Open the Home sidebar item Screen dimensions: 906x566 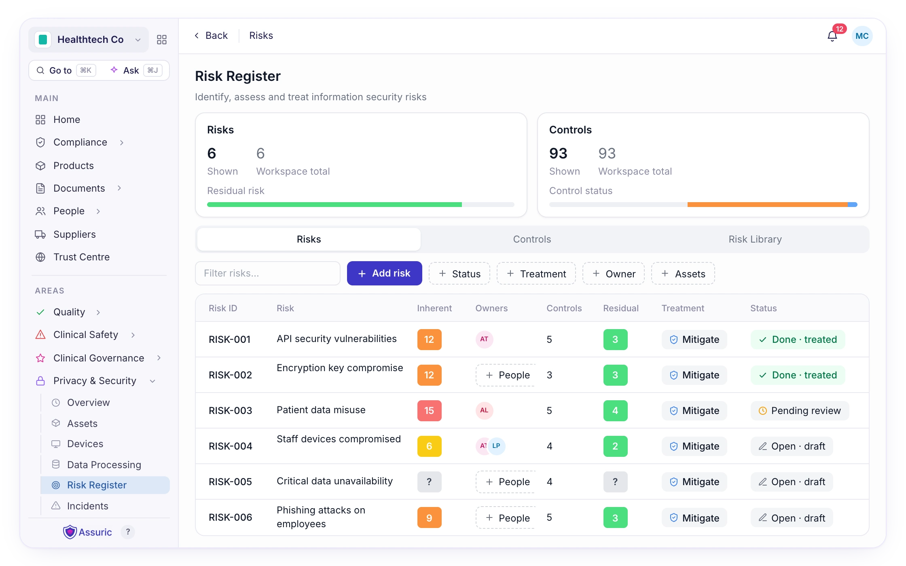tap(99, 120)
